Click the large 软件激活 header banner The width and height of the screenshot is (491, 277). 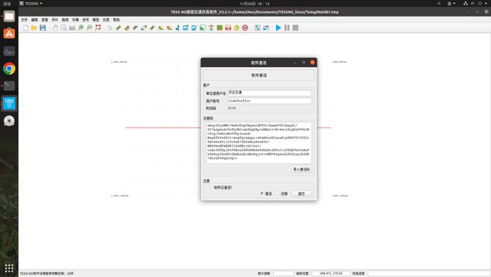(x=259, y=75)
